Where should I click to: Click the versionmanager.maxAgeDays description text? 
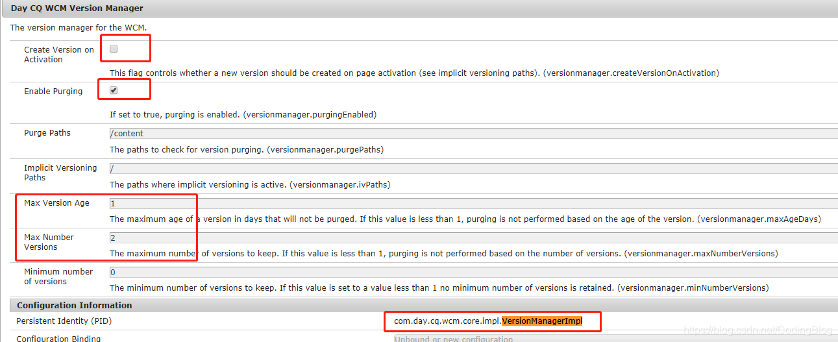[465, 219]
